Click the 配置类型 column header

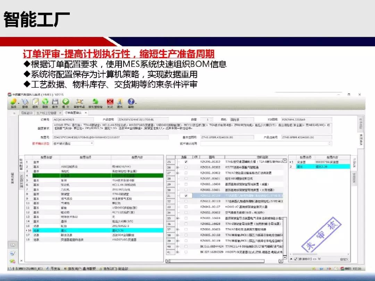coord(46,157)
